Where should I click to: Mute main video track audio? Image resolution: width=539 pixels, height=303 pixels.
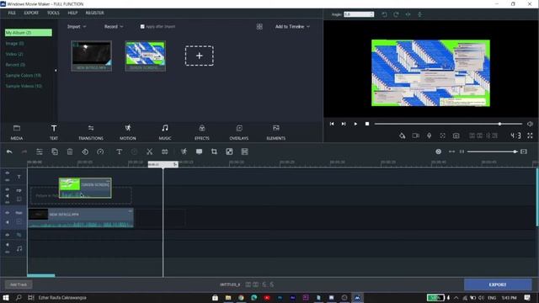coord(8,222)
